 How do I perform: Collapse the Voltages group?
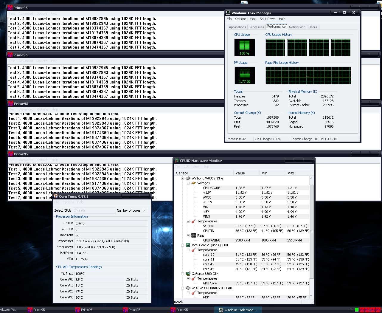click(x=188, y=183)
